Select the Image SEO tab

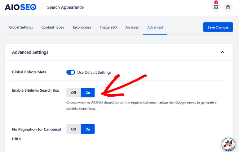108,27
